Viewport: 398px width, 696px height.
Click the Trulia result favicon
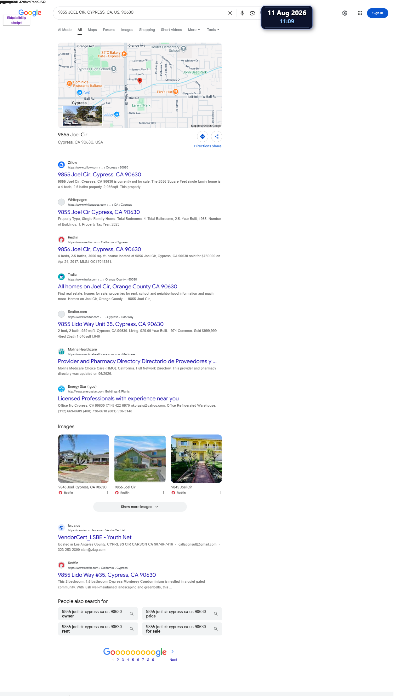(x=61, y=277)
